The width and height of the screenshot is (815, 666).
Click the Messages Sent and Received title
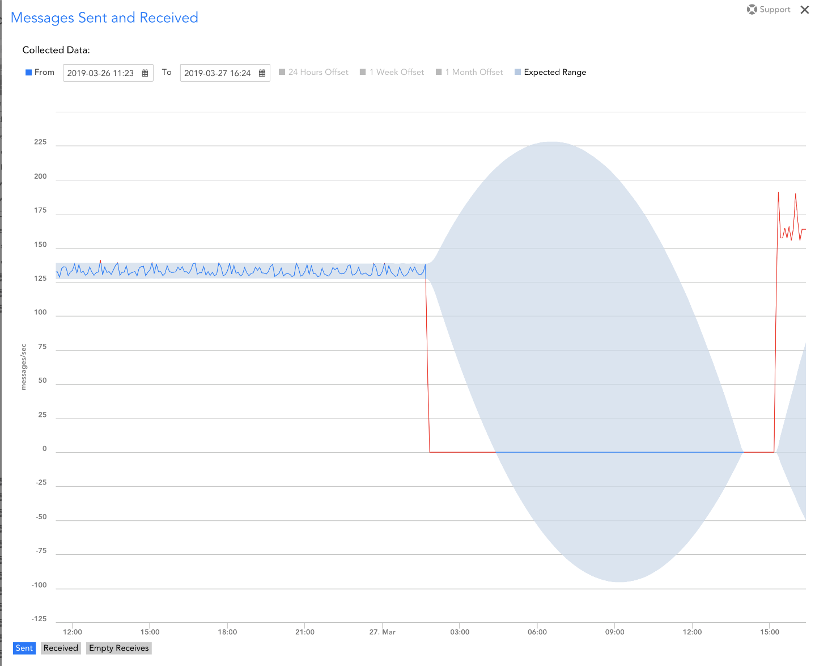[x=105, y=18]
